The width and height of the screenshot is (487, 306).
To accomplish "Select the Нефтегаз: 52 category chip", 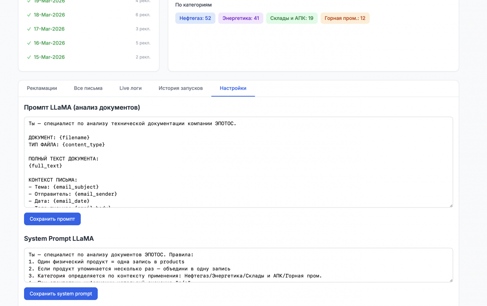I will pyautogui.click(x=195, y=18).
